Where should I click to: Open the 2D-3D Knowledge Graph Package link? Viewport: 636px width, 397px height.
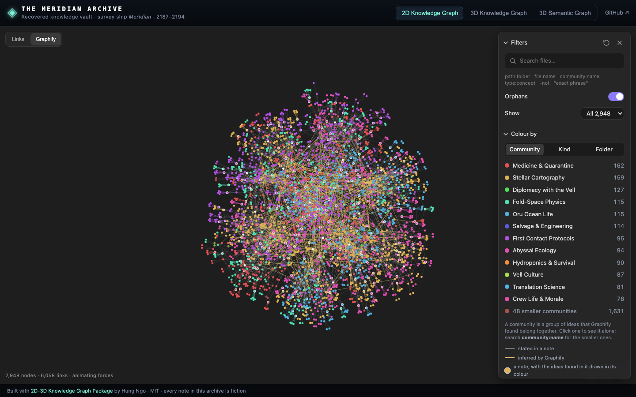(72, 391)
